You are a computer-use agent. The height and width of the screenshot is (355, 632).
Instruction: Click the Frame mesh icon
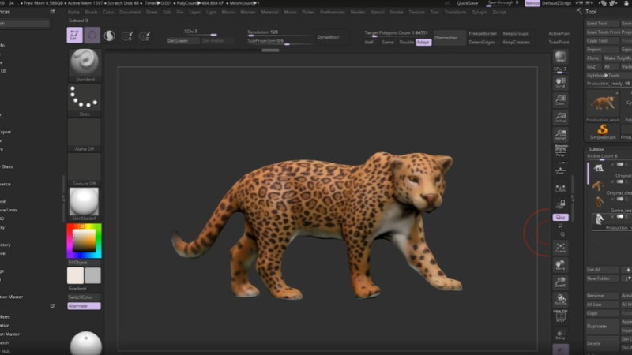[x=560, y=247]
